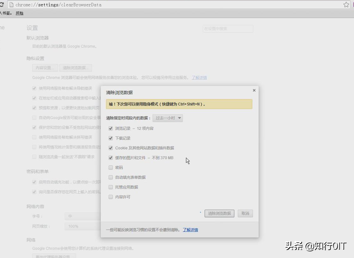Uncheck 浏览记录 － 12 项内容
The image size is (354, 258).
pos(111,128)
